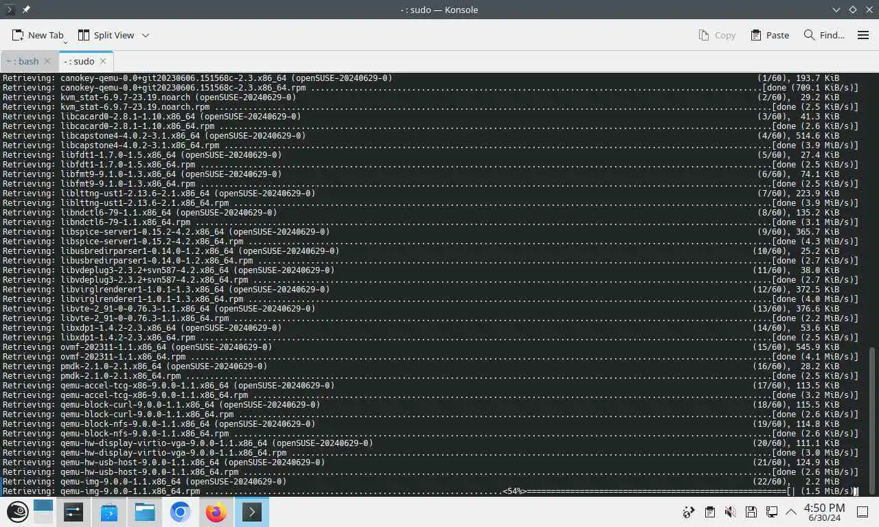Toggle the pin-on-all-desktops icon in the title bar
The image size is (879, 527).
click(26, 10)
